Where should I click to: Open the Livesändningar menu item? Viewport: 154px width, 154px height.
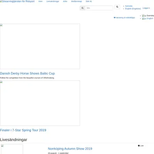[x=53, y=1]
